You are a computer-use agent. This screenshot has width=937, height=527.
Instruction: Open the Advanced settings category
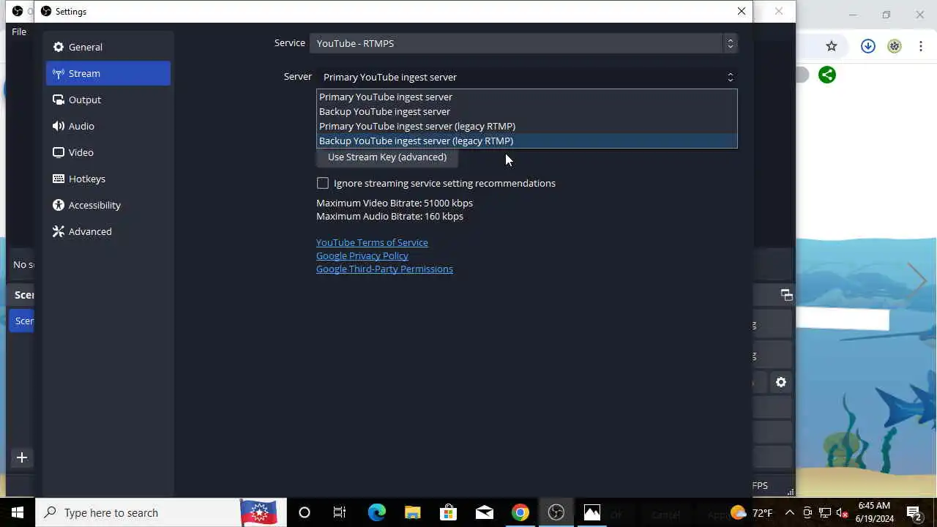(x=108, y=231)
